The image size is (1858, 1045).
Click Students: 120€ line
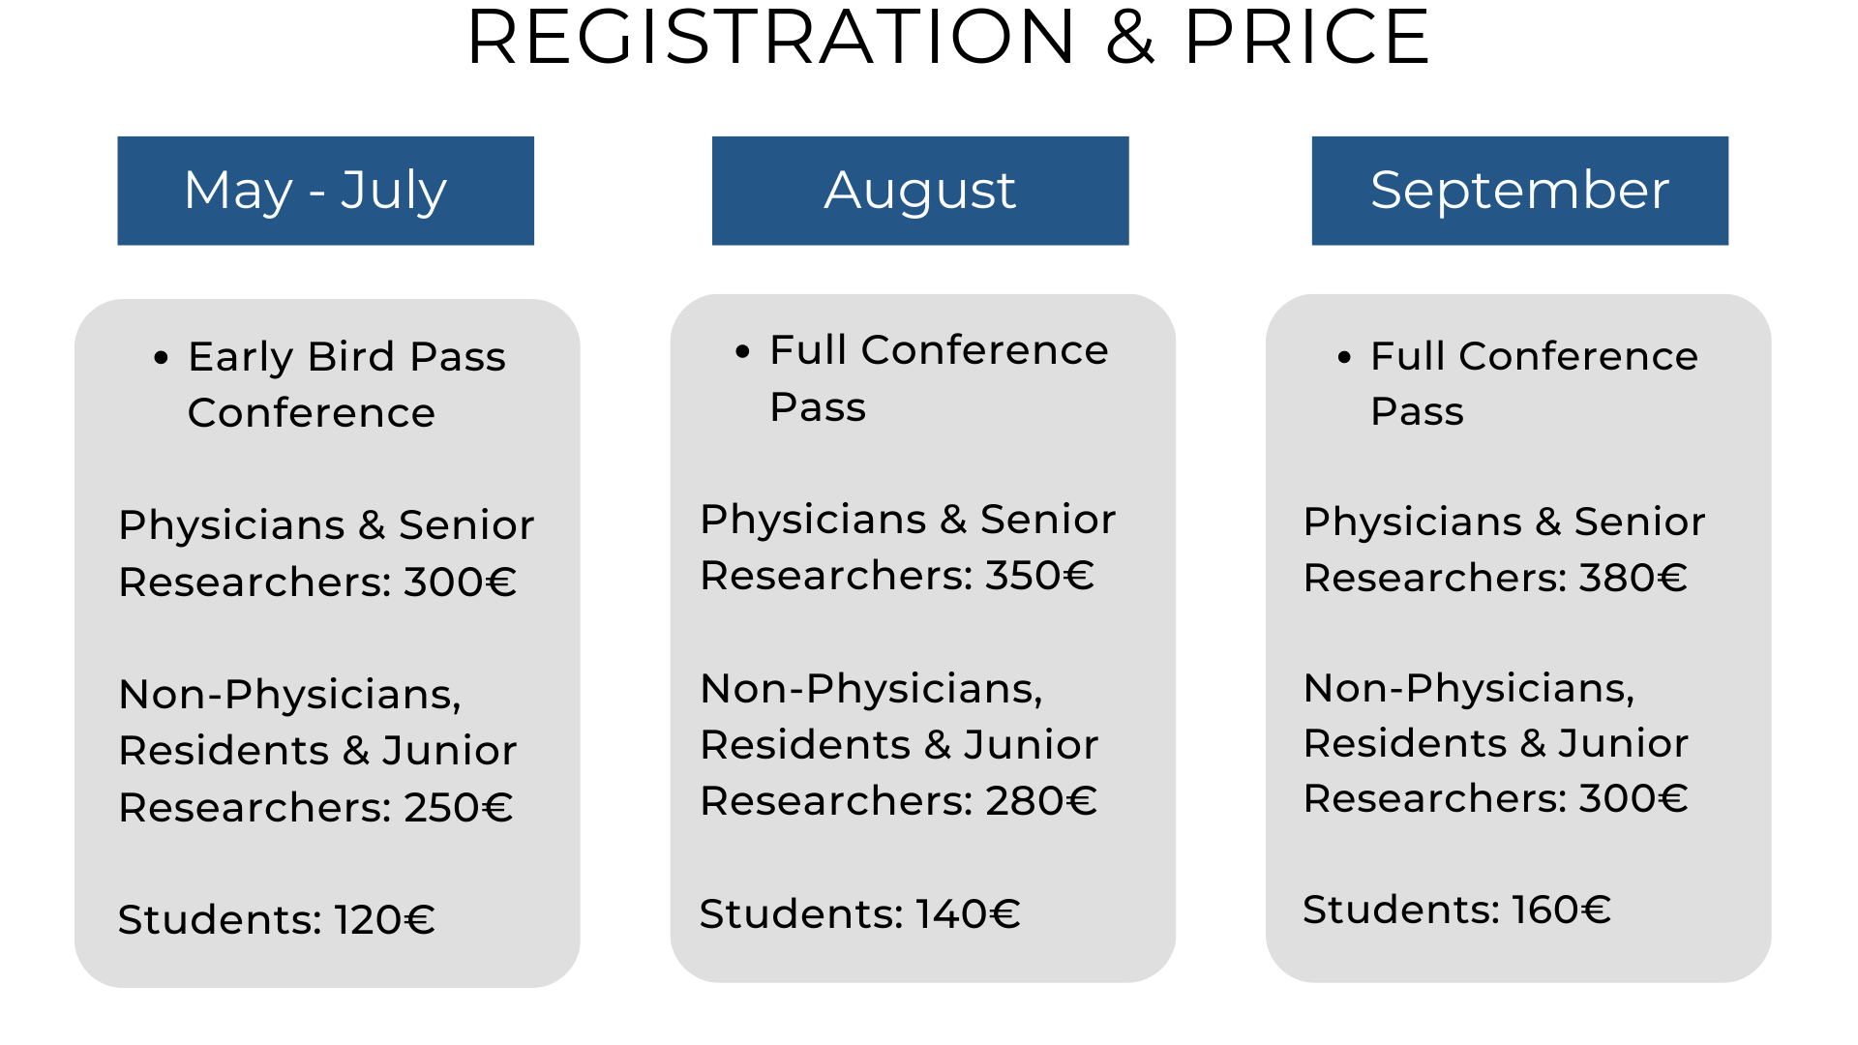coord(277,919)
